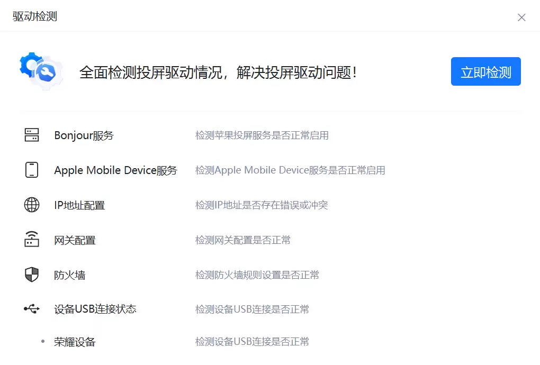The image size is (540, 365).
Task: Select the 设备USB连接状态 item label
Action: [x=95, y=309]
